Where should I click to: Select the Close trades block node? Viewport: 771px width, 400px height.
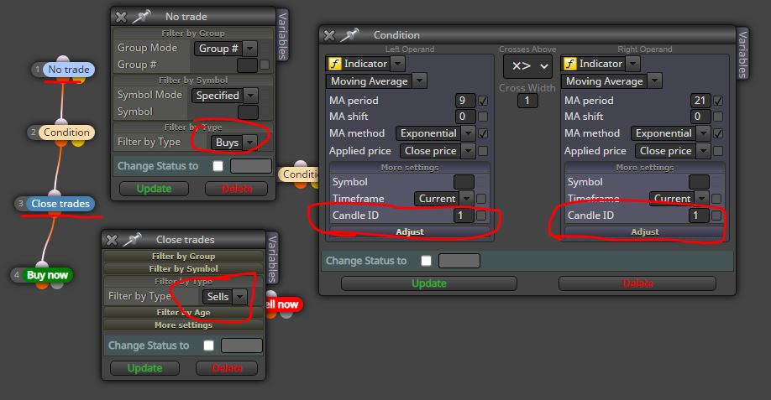(60, 204)
